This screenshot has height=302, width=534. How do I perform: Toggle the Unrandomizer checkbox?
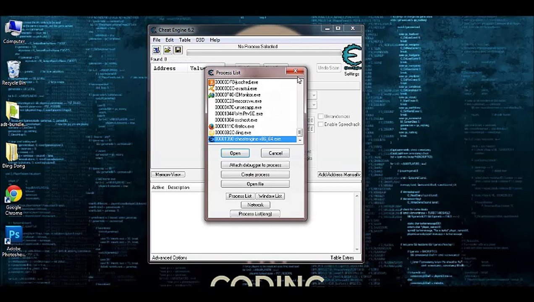pyautogui.click(x=321, y=116)
